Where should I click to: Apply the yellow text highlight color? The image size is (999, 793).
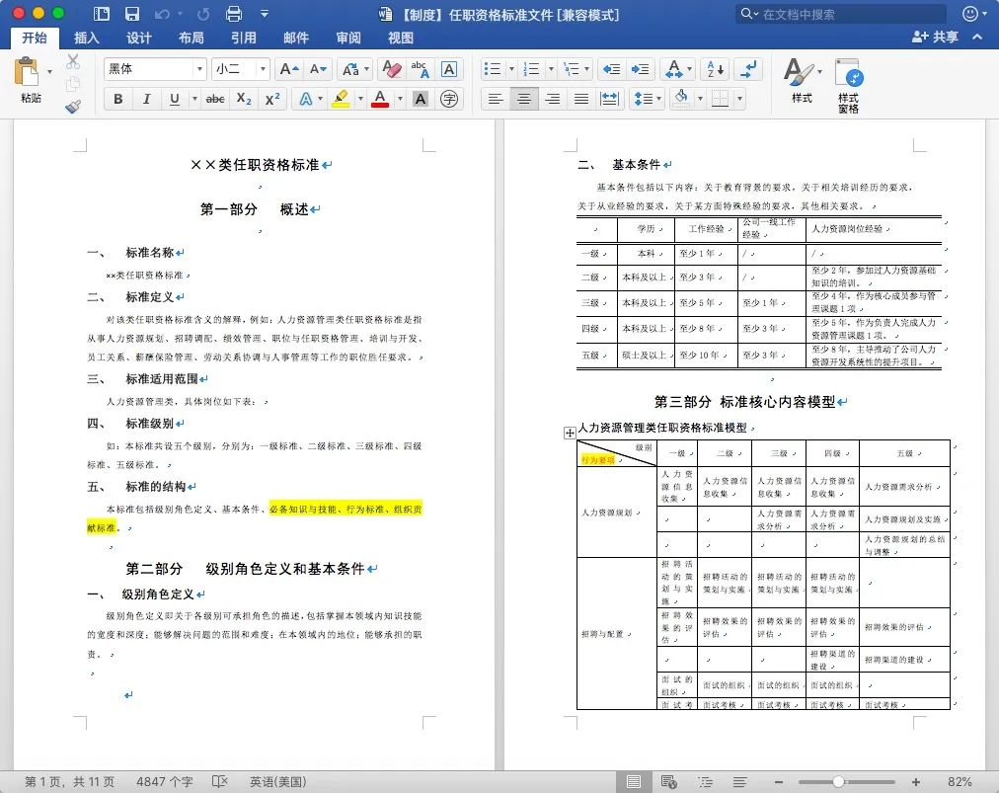[341, 99]
